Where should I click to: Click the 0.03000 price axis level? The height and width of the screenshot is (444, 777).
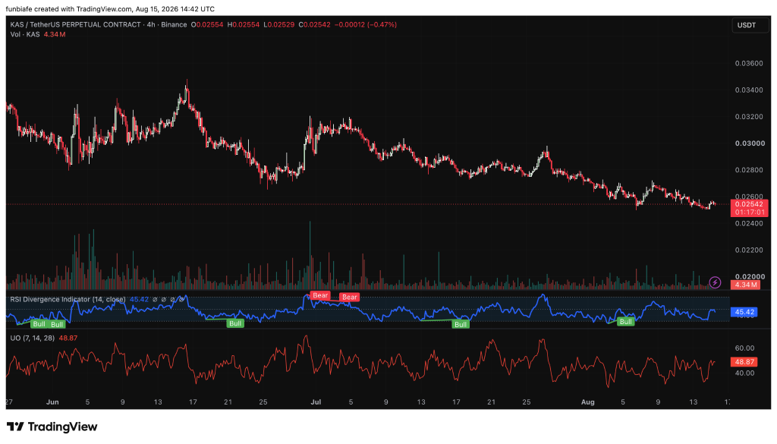tap(749, 143)
